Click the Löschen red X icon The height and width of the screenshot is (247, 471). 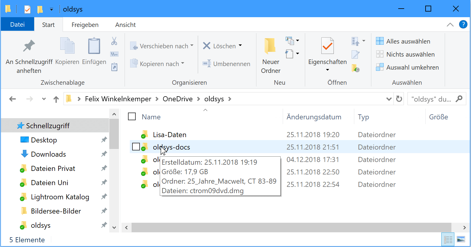coord(207,46)
